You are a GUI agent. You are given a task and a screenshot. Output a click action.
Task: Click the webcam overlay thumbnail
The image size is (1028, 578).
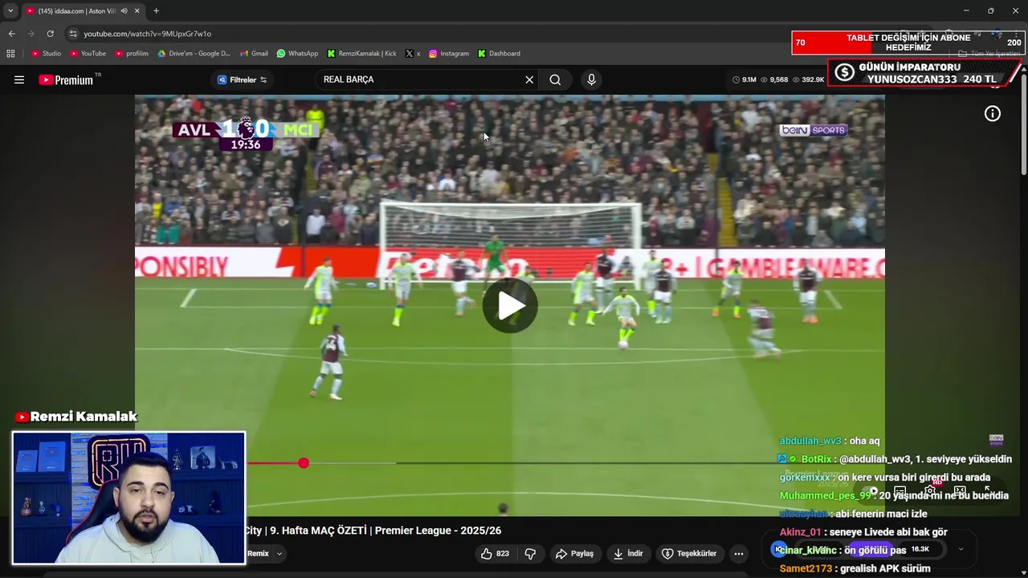[128, 498]
